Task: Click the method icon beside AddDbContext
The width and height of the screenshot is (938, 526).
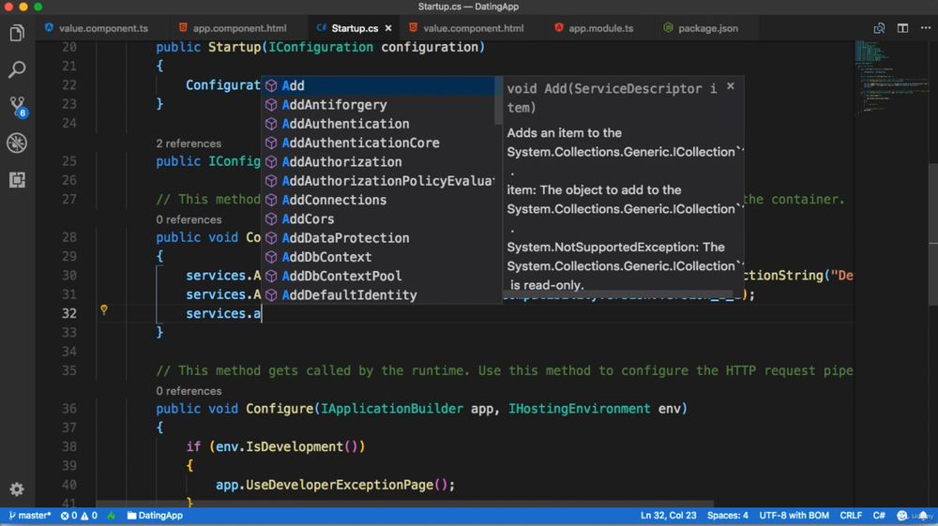Action: click(272, 257)
